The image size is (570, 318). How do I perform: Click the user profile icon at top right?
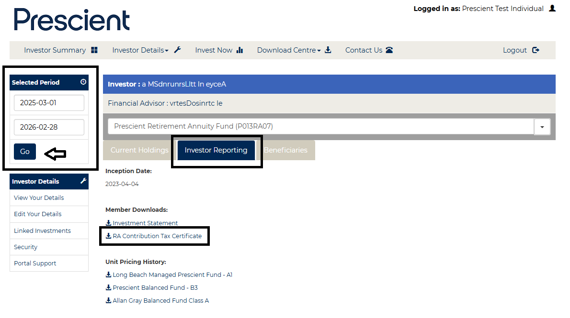(552, 8)
